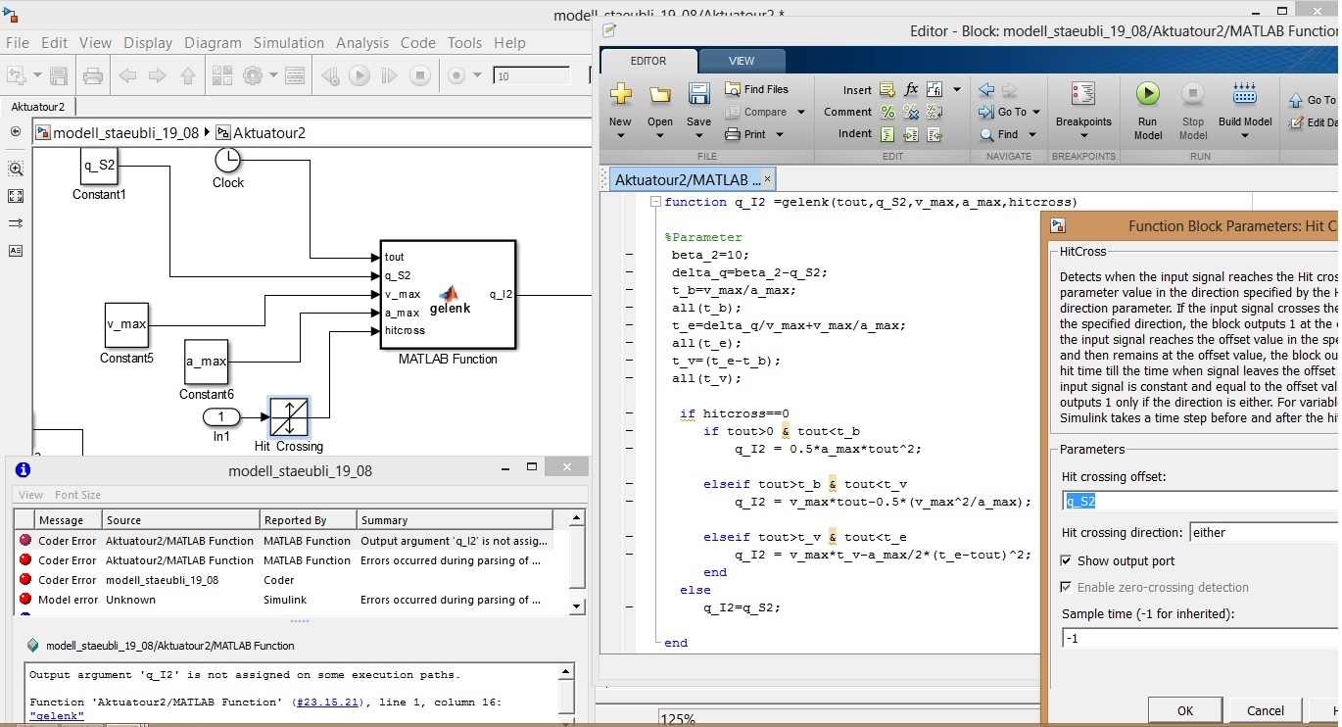1342x727 pixels.
Task: Click the insert function fx icon
Action: pos(911,89)
